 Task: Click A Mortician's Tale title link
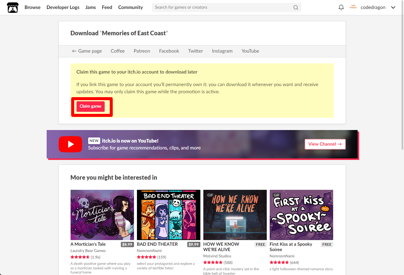point(88,244)
